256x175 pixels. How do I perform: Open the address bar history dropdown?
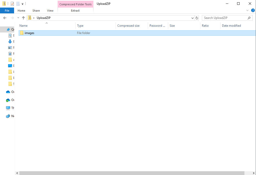point(193,18)
